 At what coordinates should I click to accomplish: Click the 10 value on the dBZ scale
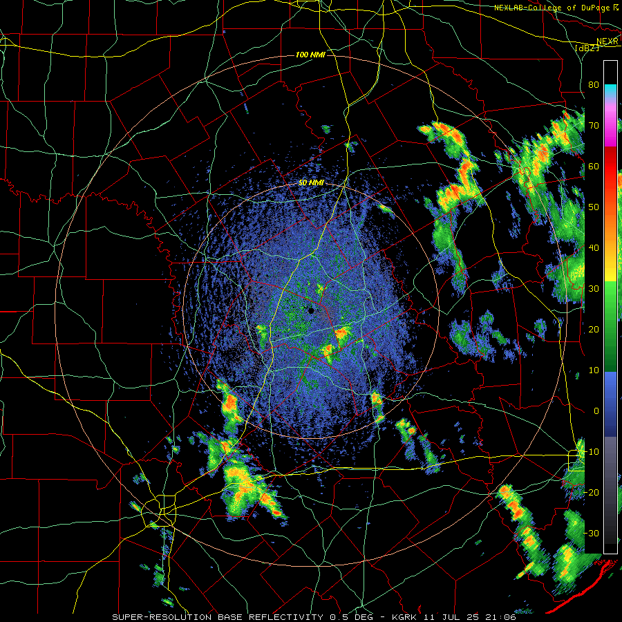(594, 370)
